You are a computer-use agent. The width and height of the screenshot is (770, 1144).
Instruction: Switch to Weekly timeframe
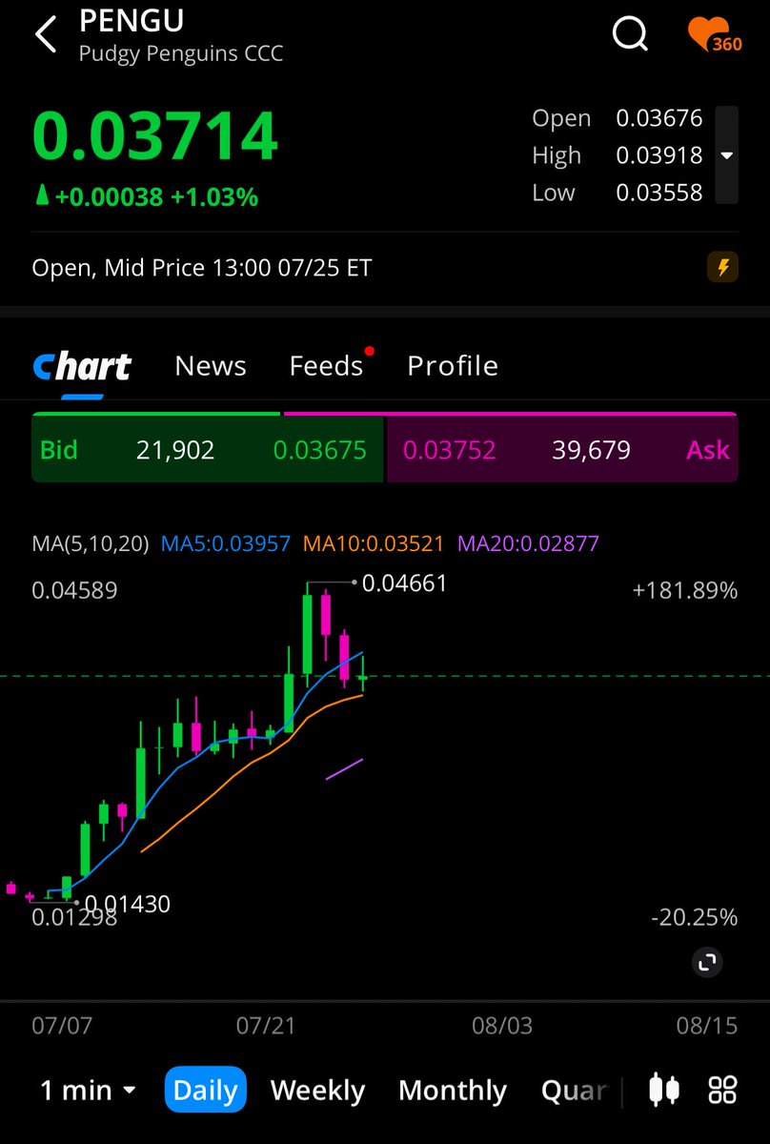click(x=317, y=1090)
